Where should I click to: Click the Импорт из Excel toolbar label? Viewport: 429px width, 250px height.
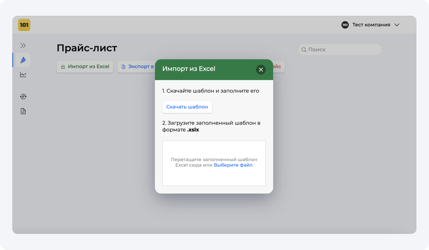[x=88, y=67]
